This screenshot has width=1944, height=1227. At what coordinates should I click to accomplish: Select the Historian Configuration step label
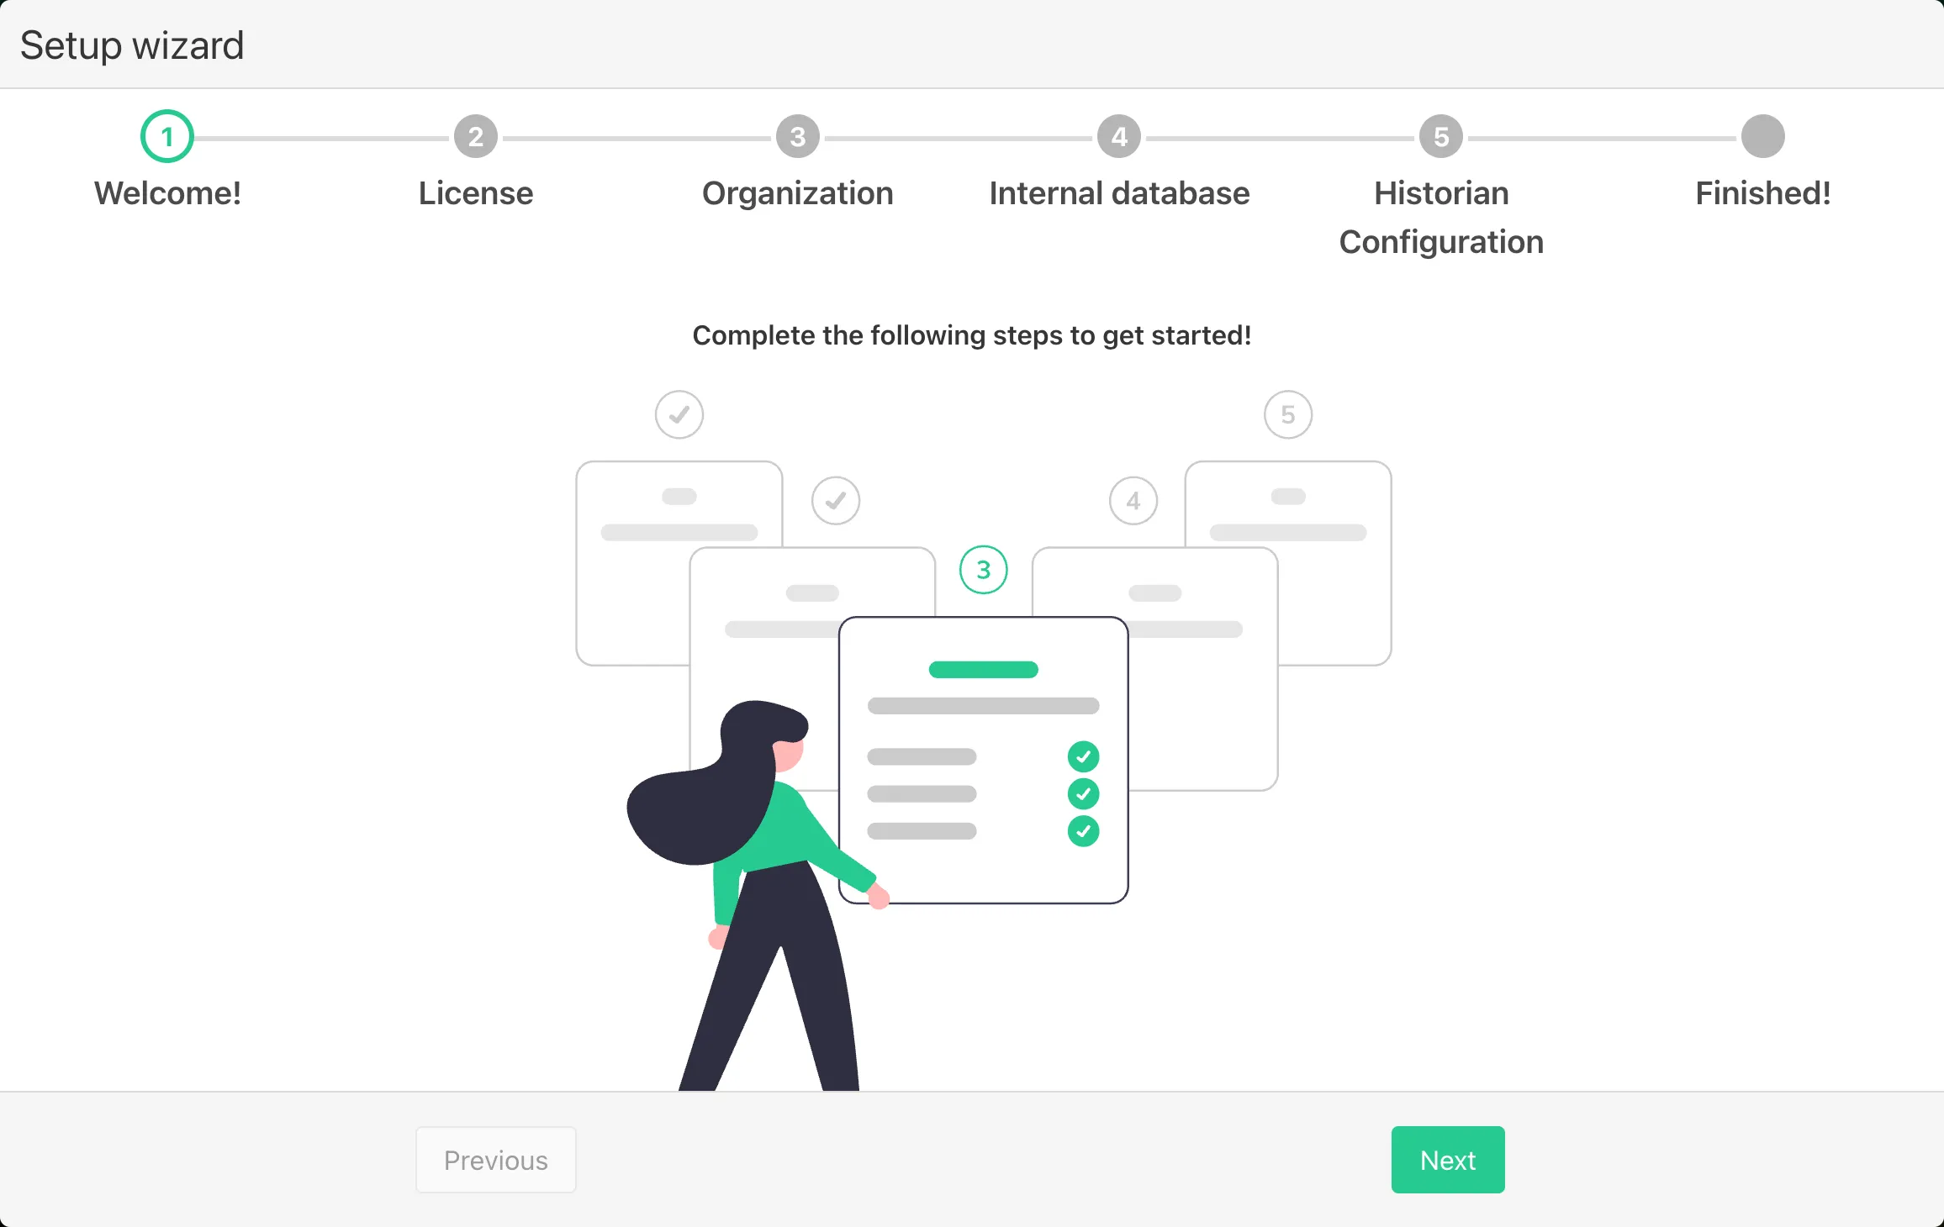coord(1441,218)
